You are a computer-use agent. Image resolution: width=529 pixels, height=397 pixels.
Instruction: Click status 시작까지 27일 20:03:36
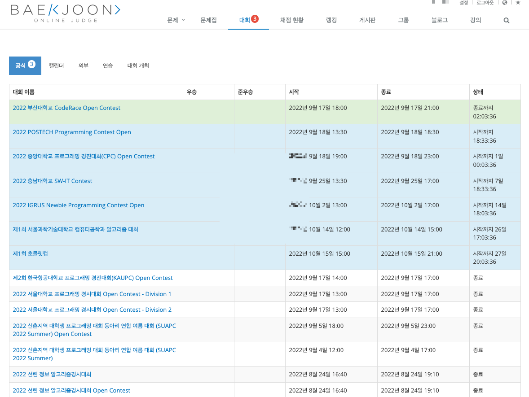point(490,258)
